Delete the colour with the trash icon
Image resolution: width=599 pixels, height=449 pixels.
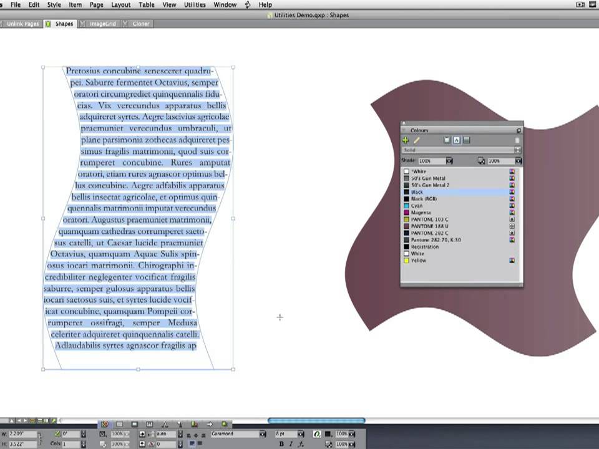pyautogui.click(x=517, y=140)
